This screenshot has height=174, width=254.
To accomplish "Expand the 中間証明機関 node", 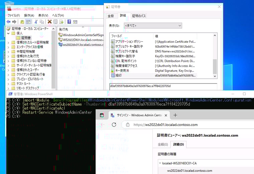I will coord(8,52).
